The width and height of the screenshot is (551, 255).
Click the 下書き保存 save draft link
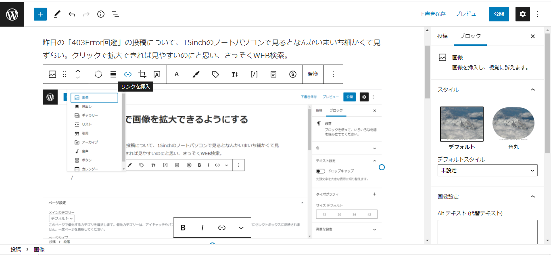click(x=432, y=14)
